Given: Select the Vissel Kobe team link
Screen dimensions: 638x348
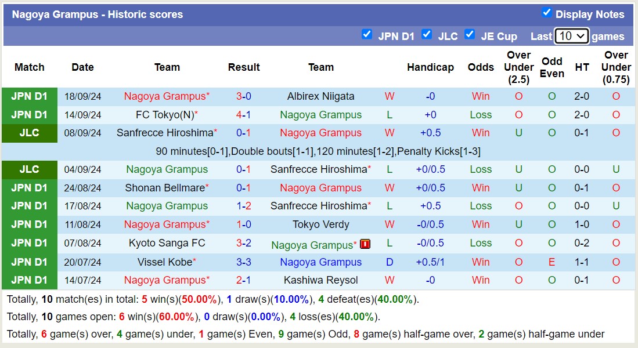Looking at the screenshot, I should click(164, 262).
